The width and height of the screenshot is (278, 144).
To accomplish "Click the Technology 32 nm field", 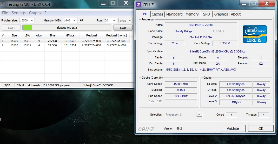I will tap(174, 43).
